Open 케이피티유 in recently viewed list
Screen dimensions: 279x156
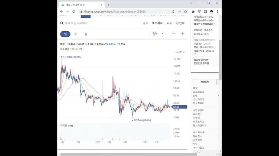[198, 132]
